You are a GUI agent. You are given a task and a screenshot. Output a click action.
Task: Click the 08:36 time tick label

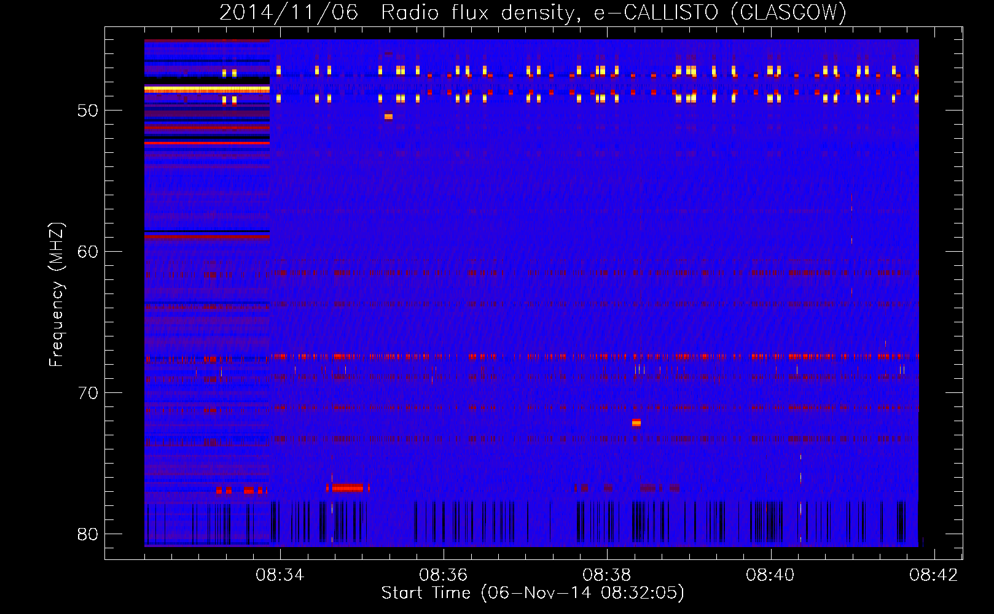click(x=444, y=575)
